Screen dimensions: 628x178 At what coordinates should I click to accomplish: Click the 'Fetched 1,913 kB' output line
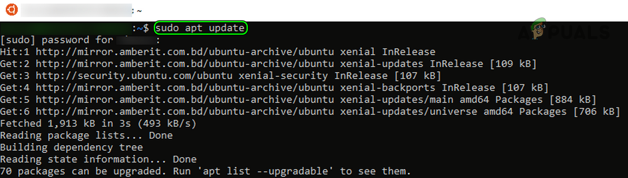(x=98, y=123)
